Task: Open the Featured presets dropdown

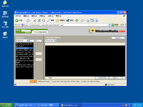Action: [27, 41]
